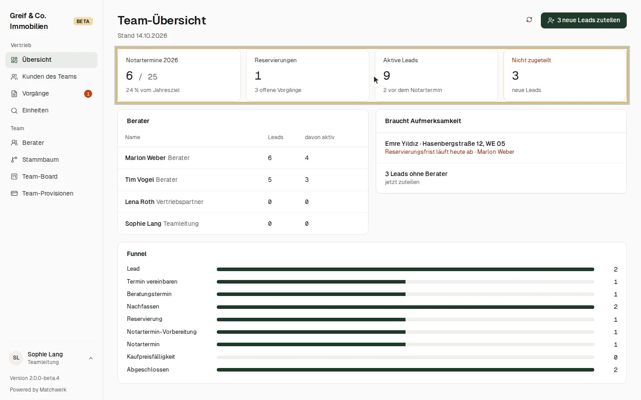The height and width of the screenshot is (400, 641).
Task: Click the Powered by Matchwerk text
Action: (x=38, y=390)
